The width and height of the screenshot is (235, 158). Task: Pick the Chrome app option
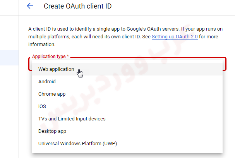(127, 94)
